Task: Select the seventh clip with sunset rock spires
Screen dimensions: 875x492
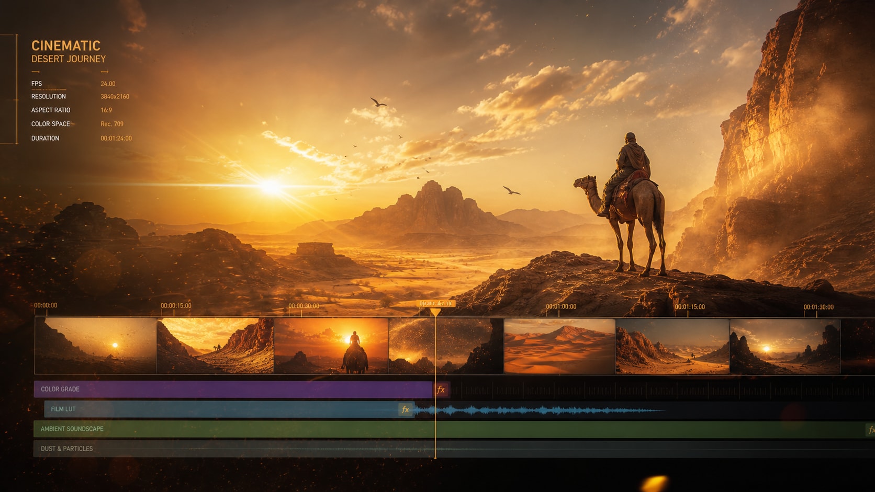Action: click(785, 346)
